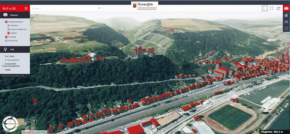
Task: Click the highlighted rotate tool icon
Action: click(x=265, y=8)
